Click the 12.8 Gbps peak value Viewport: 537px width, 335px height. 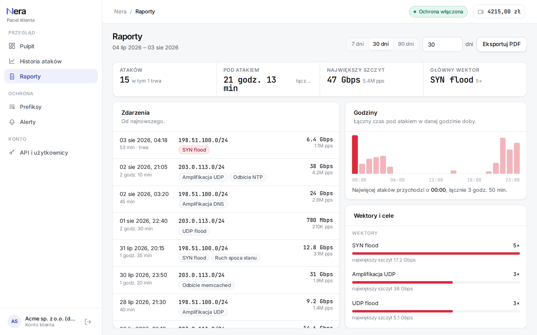[318, 248]
